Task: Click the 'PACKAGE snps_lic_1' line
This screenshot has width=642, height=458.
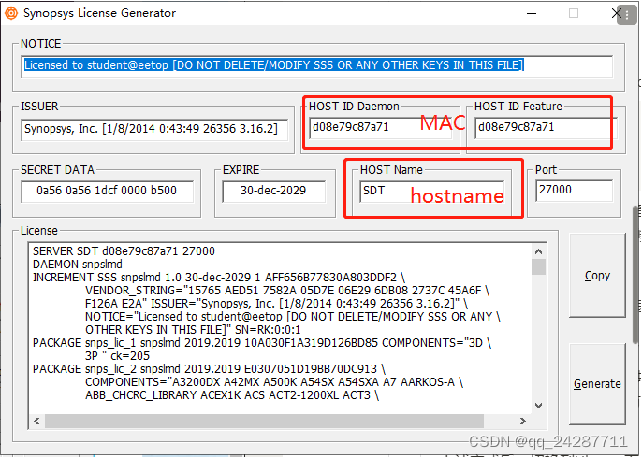Action: coord(262,343)
